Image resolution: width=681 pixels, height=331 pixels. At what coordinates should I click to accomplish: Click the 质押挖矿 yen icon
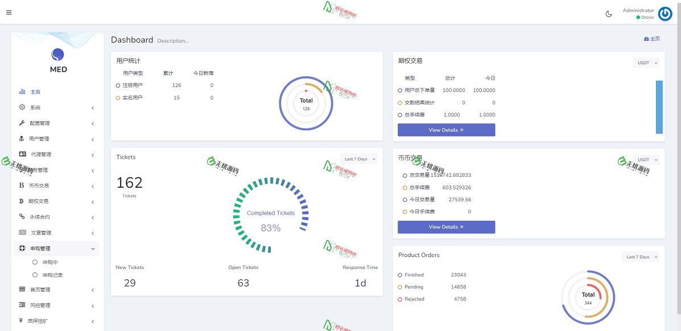(21, 321)
